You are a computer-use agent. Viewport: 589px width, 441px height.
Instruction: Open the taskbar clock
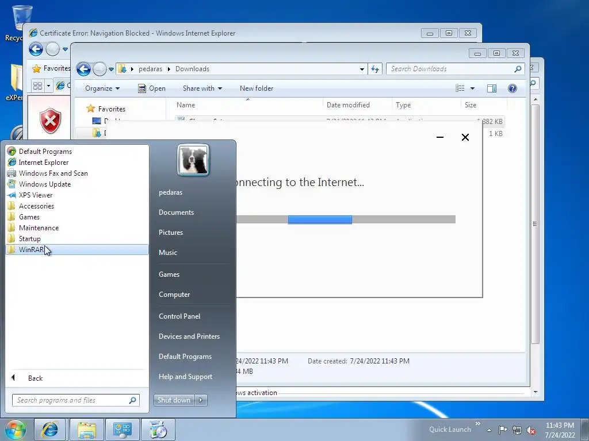click(560, 430)
